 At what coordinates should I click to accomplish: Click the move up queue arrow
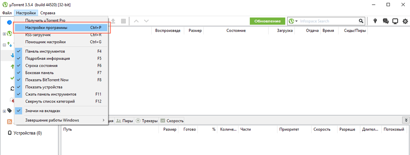[136, 21]
